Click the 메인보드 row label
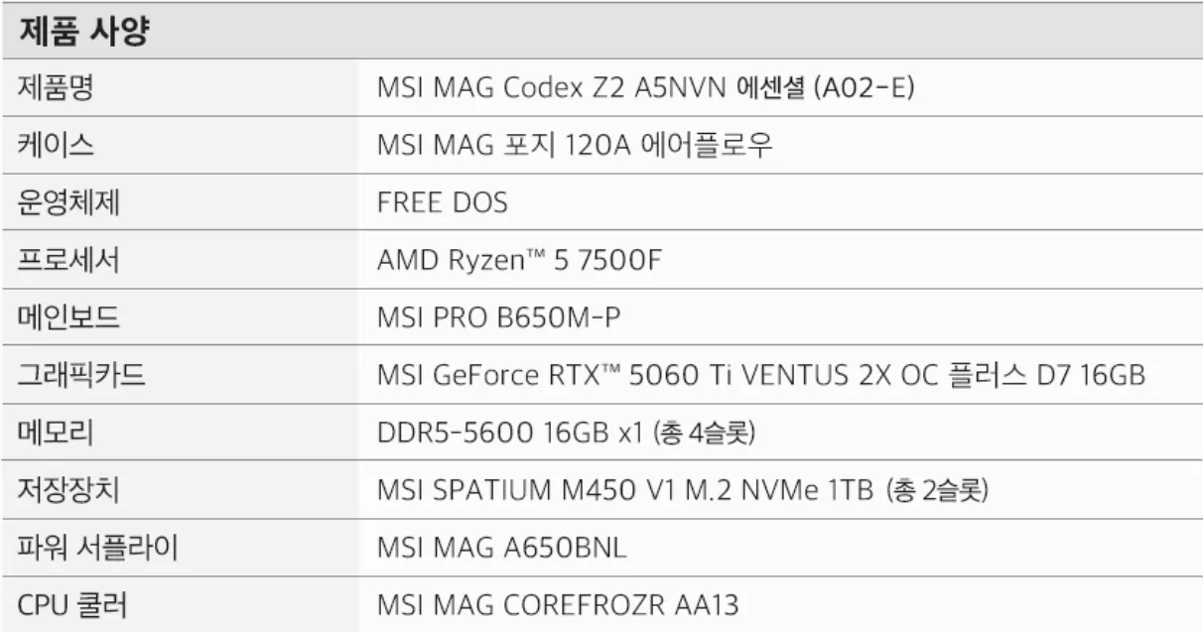This screenshot has height=632, width=1203. [74, 318]
